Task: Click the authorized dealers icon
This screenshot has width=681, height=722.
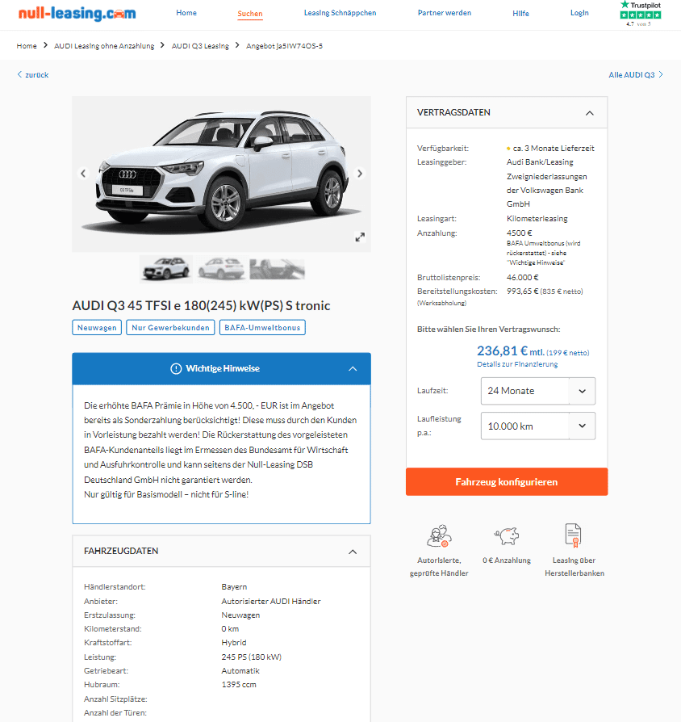Action: [439, 536]
